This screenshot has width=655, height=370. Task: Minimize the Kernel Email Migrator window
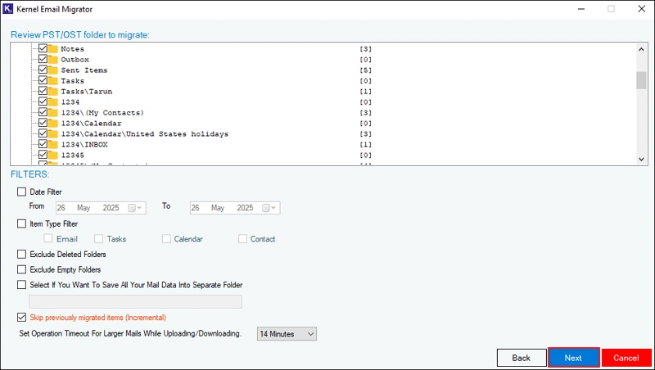[x=581, y=9]
